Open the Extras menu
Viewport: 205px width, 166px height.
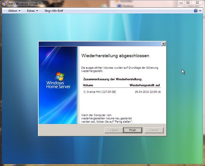32,11
